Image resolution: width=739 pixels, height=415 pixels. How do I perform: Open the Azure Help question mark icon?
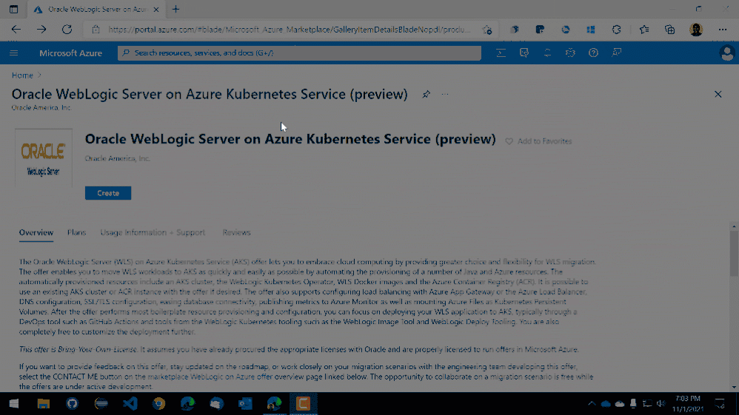pyautogui.click(x=593, y=53)
